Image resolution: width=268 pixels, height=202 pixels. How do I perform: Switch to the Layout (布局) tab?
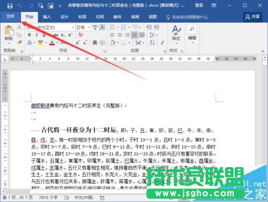(82, 17)
